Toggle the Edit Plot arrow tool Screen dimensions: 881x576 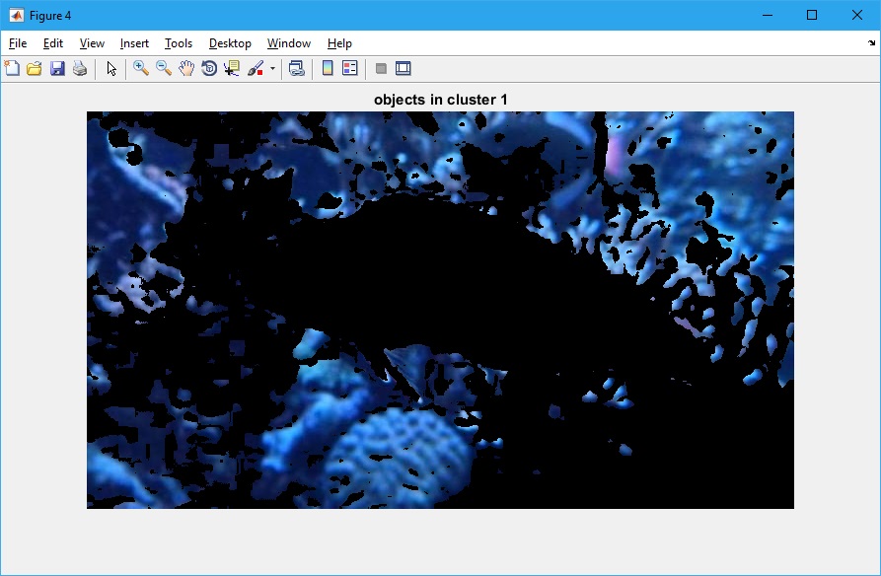click(111, 68)
